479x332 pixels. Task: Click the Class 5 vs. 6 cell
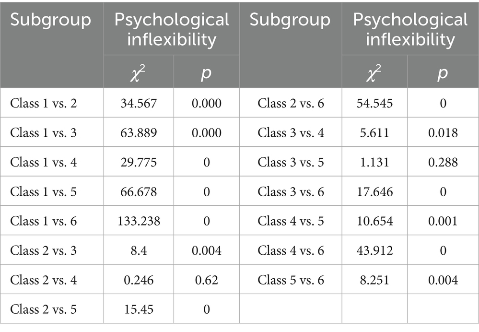point(291,279)
